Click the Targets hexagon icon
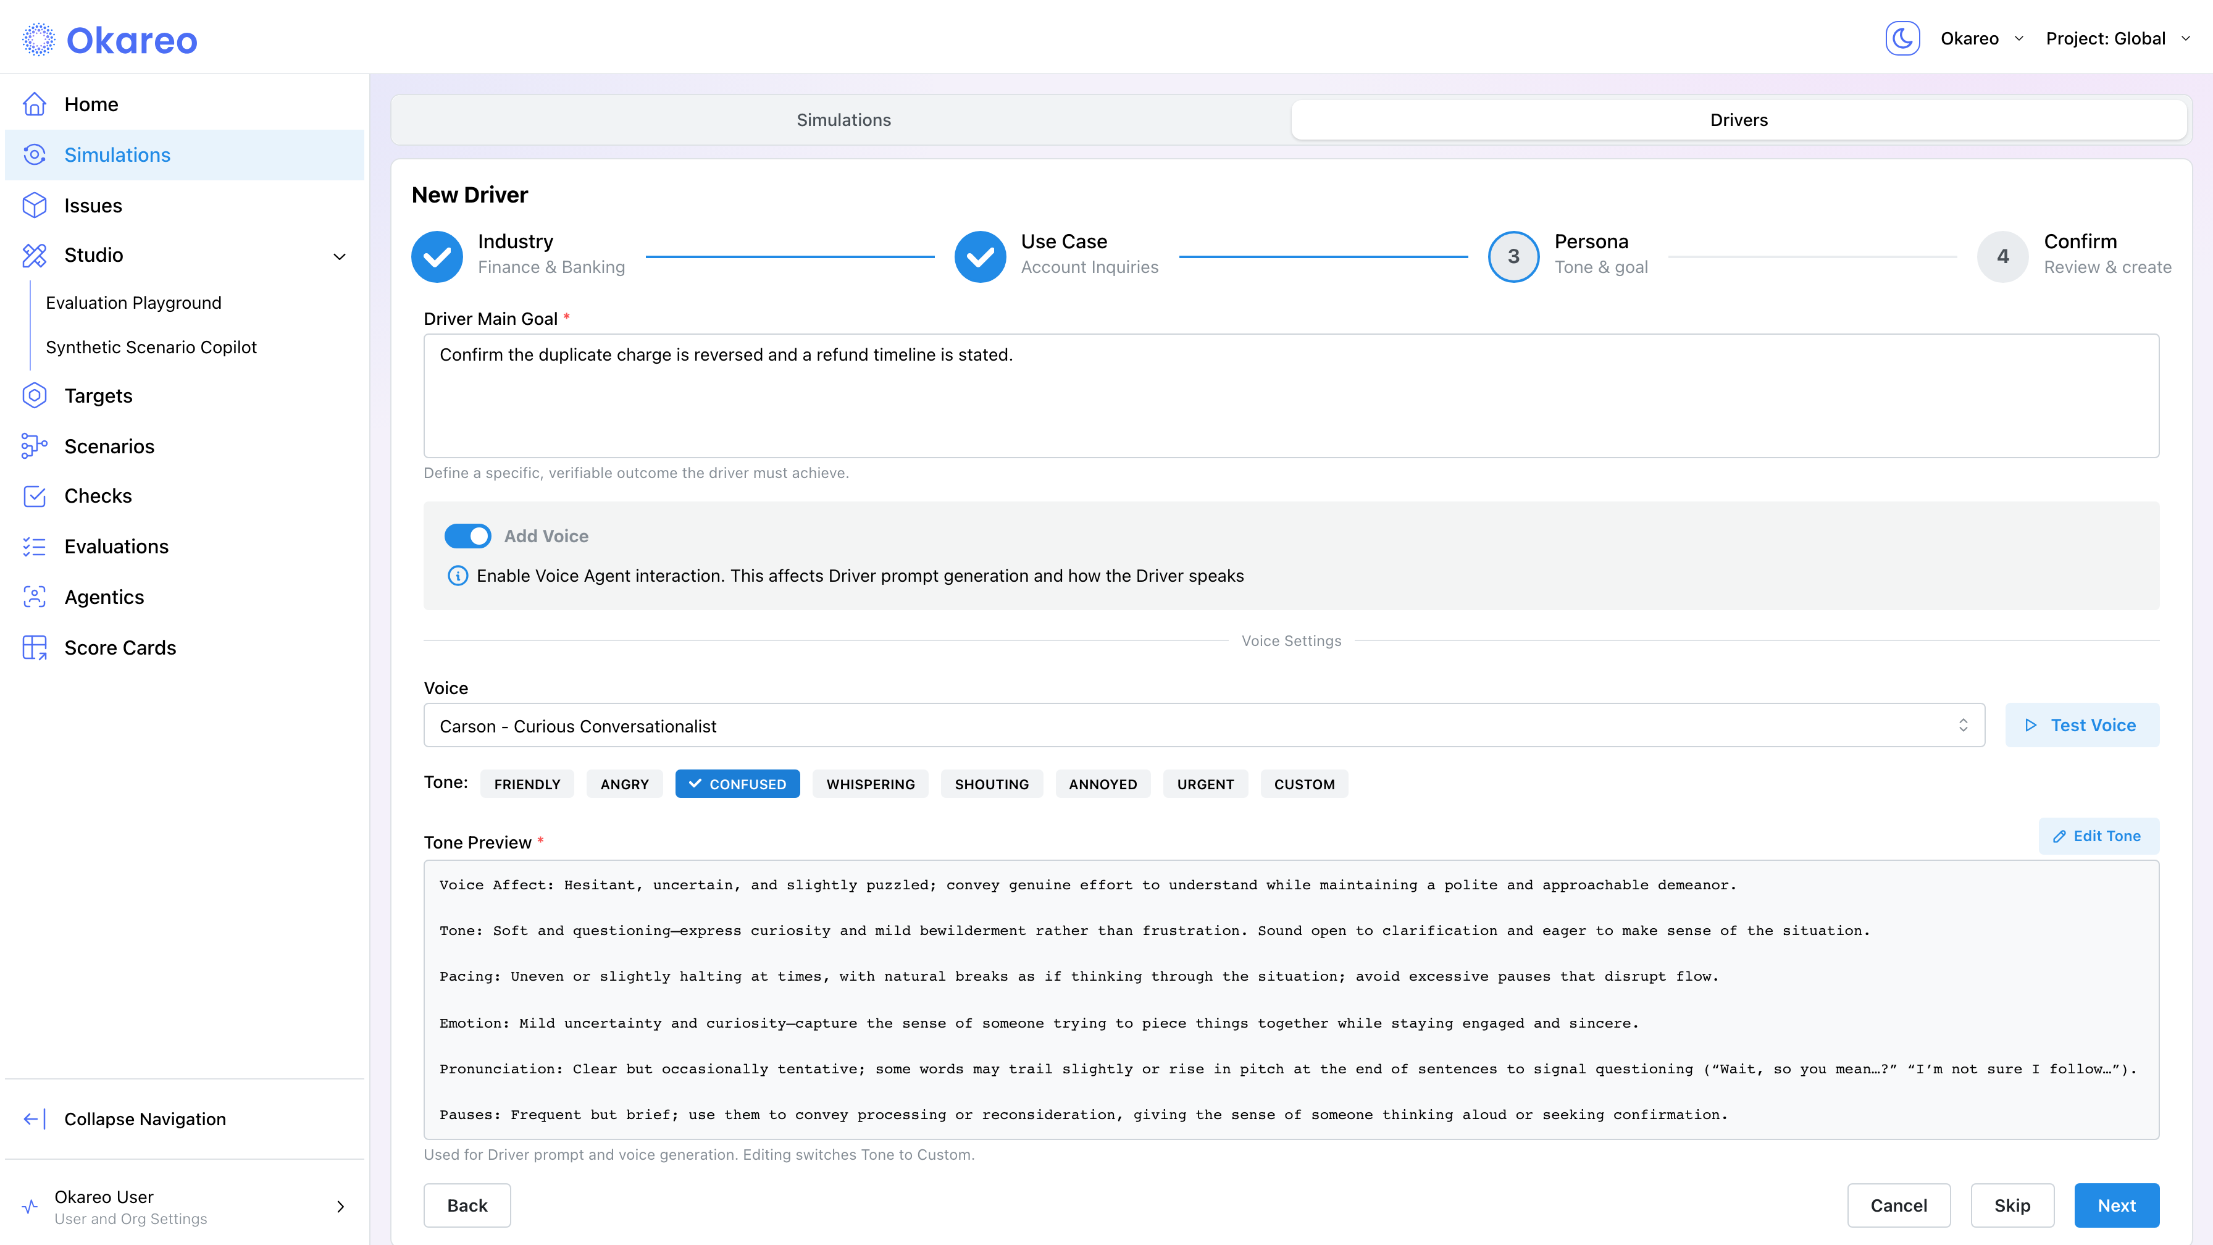2213x1245 pixels. (35, 396)
